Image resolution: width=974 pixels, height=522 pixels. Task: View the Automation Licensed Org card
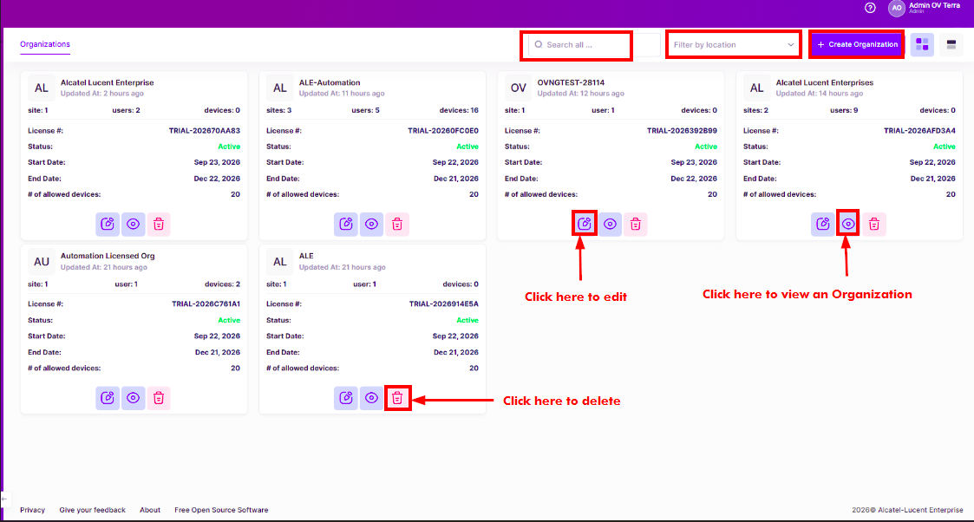tap(133, 398)
